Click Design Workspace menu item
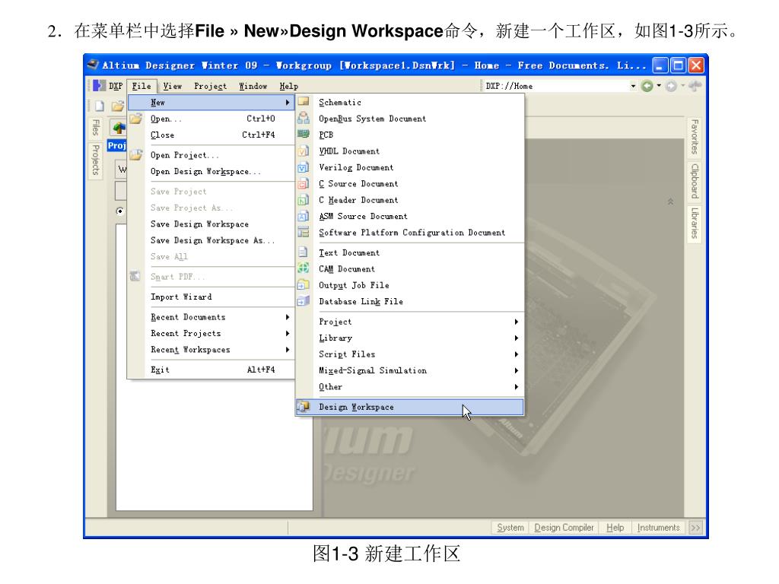Screen dimensions: 779x584 (410, 408)
